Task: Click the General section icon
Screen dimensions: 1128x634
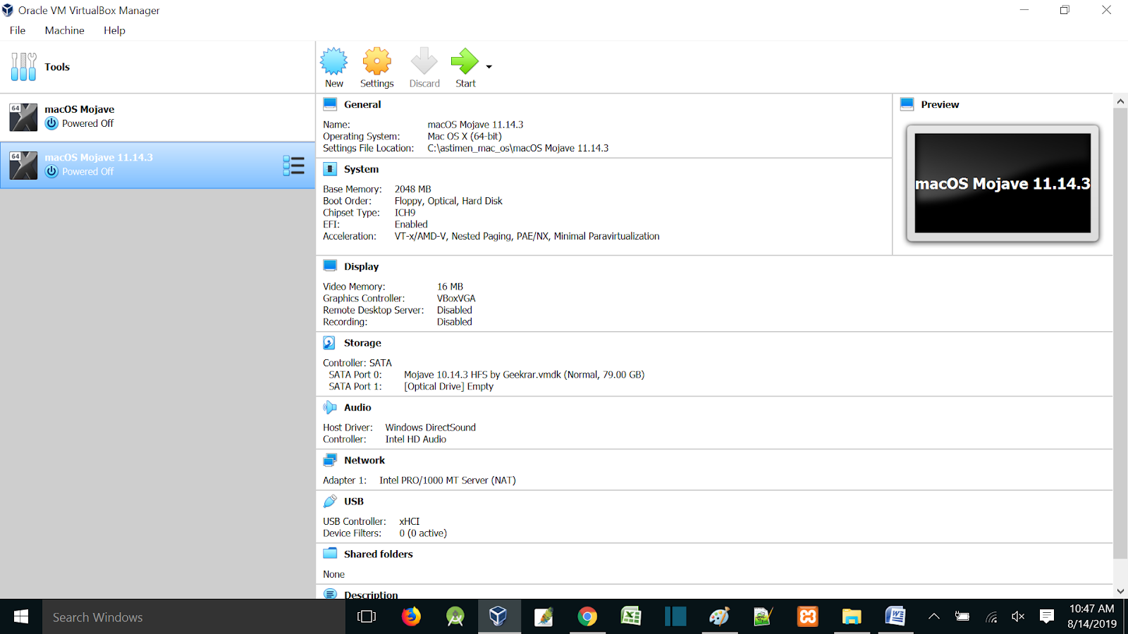Action: click(x=329, y=104)
